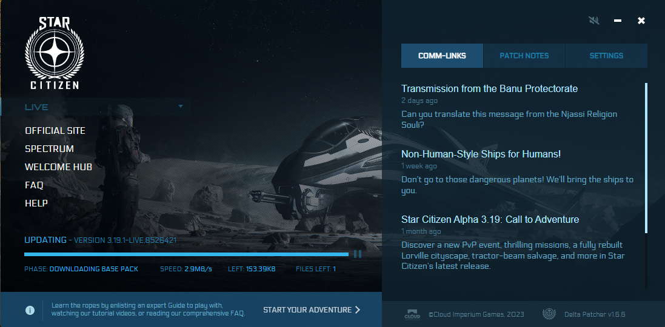Close the launcher window
The height and width of the screenshot is (327, 665).
point(641,21)
